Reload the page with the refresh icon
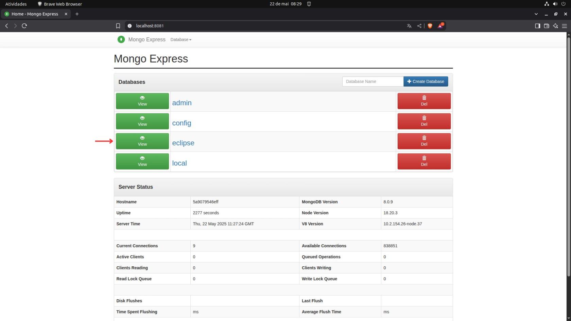 24,26
